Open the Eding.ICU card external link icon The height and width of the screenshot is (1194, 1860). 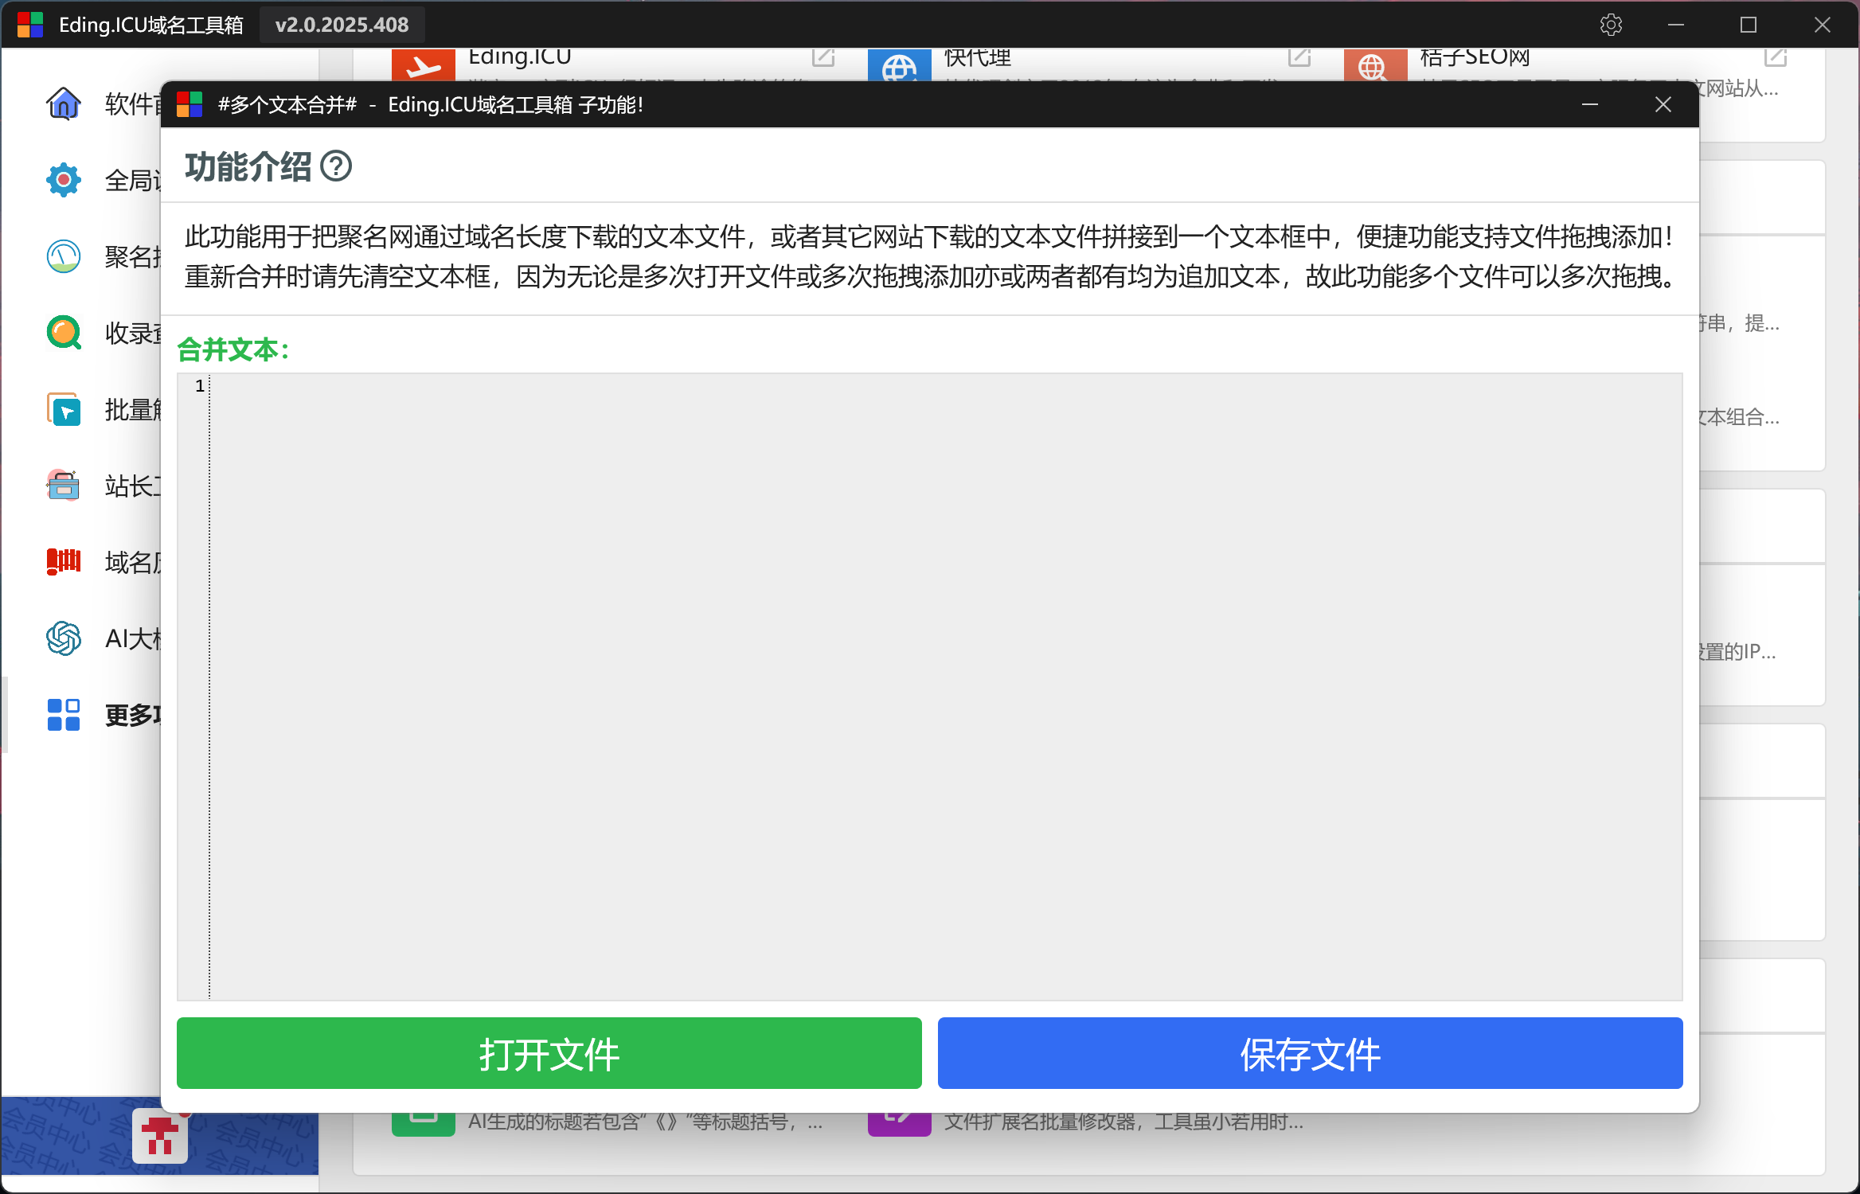823,57
